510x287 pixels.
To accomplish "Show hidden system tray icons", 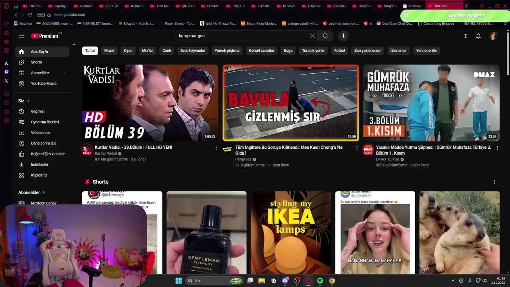I will point(453,281).
